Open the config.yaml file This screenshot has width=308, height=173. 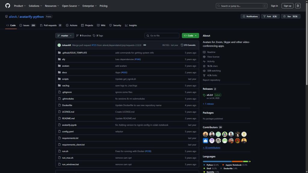click(68, 132)
